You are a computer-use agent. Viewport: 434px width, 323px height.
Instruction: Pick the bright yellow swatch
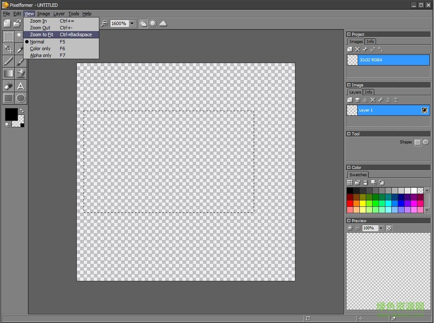[363, 203]
